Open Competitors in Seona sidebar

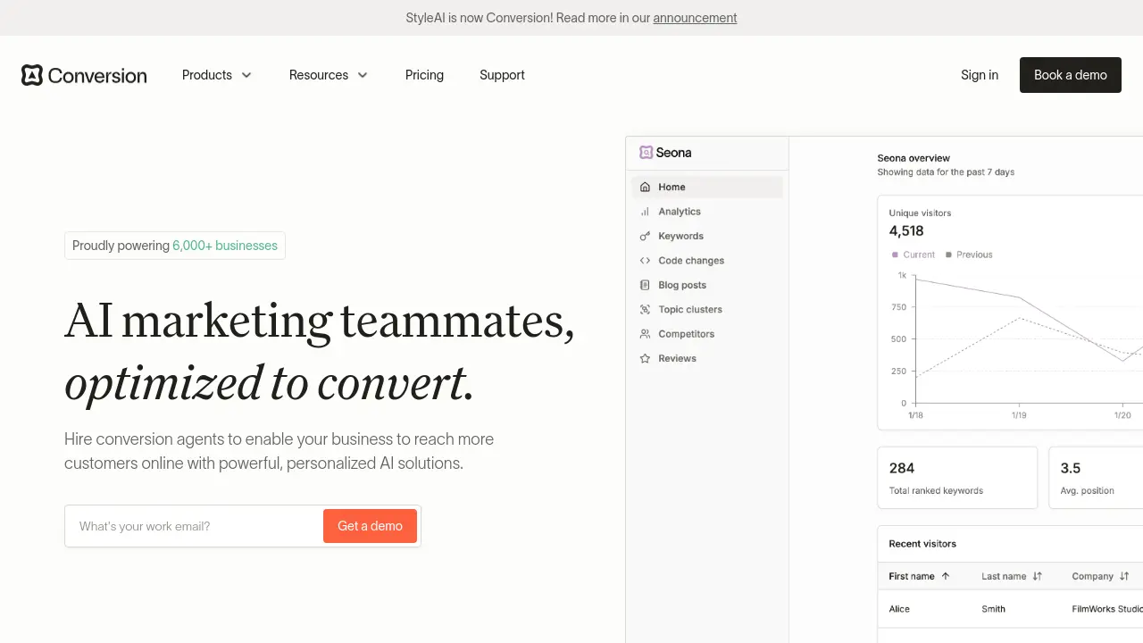coord(706,334)
